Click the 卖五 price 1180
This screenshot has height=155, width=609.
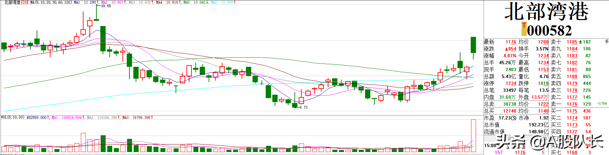coord(572,76)
